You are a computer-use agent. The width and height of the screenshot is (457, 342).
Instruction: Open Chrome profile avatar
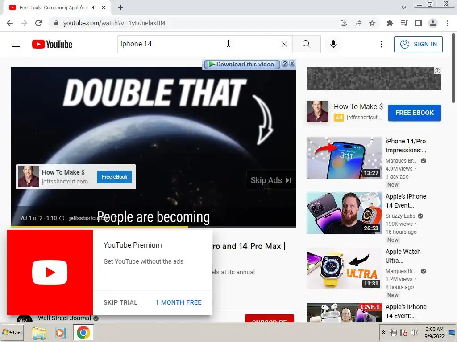coord(433,23)
